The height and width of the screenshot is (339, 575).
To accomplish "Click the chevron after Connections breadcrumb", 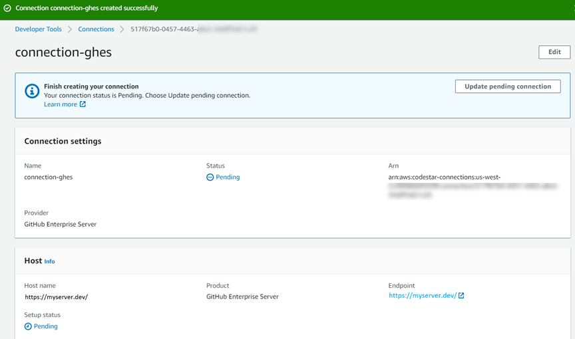I will pos(122,29).
